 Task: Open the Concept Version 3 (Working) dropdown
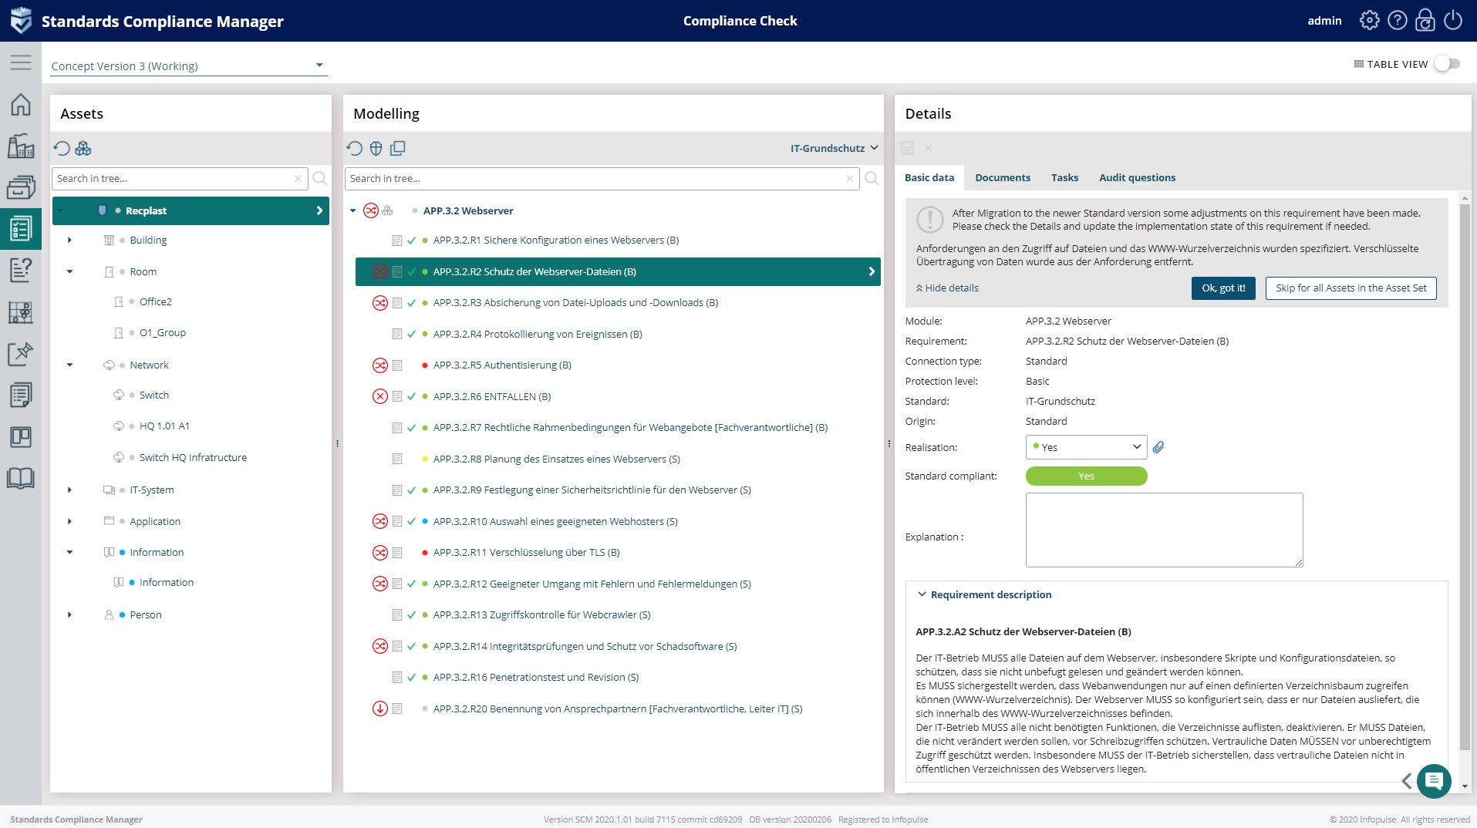point(189,66)
